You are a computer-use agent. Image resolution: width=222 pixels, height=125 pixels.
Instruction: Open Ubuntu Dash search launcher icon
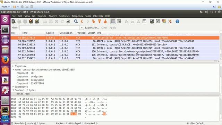(5, 19)
